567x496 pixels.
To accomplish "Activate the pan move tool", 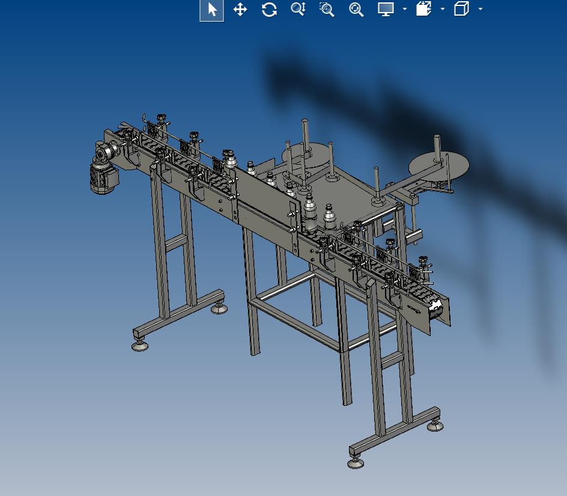I will (240, 10).
